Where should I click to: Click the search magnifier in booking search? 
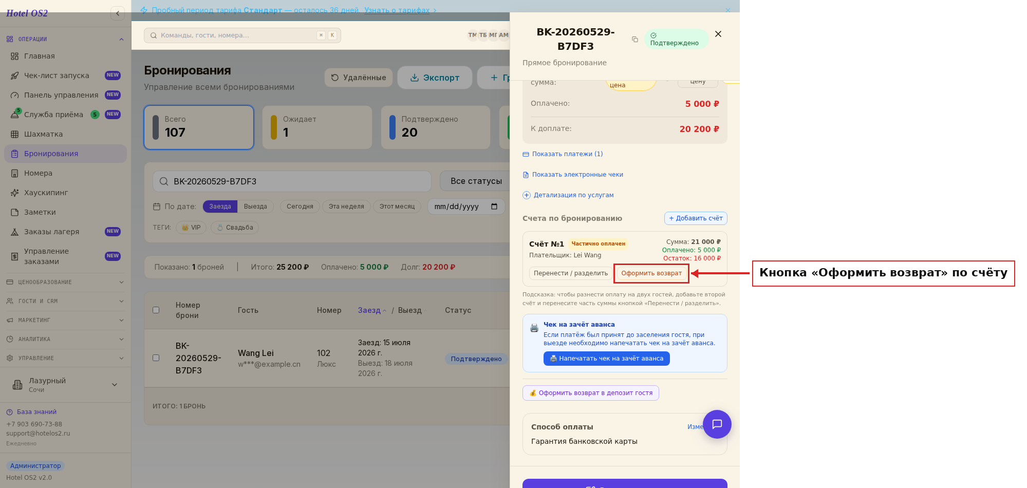coord(164,181)
